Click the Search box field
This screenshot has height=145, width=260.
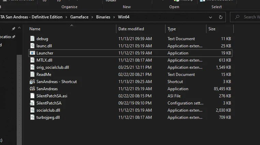245,17
